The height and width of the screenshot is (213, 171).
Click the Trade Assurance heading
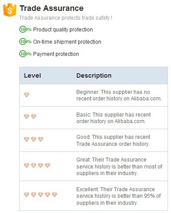tap(51, 8)
